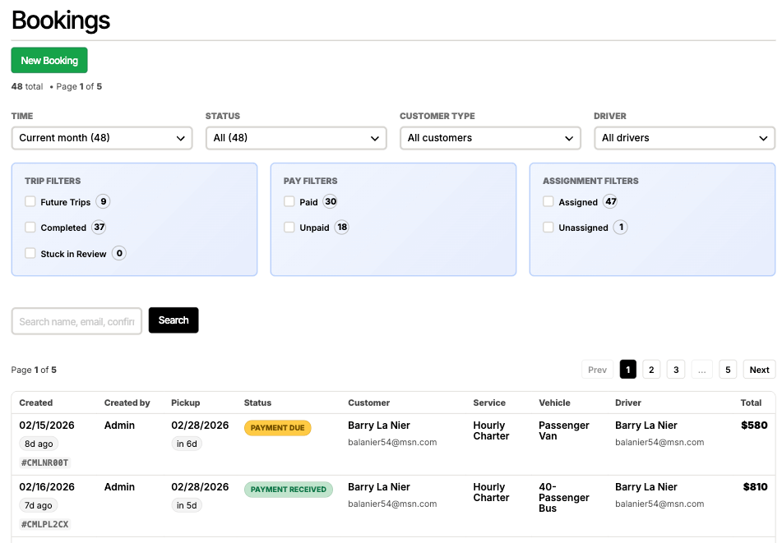Enable the Stuck in Review filter
The width and height of the screenshot is (782, 543).
coord(30,253)
